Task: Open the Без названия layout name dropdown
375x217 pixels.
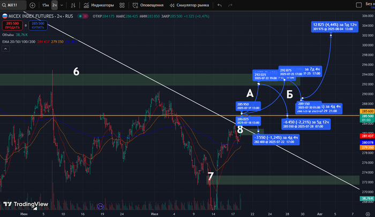Action: 369,5
